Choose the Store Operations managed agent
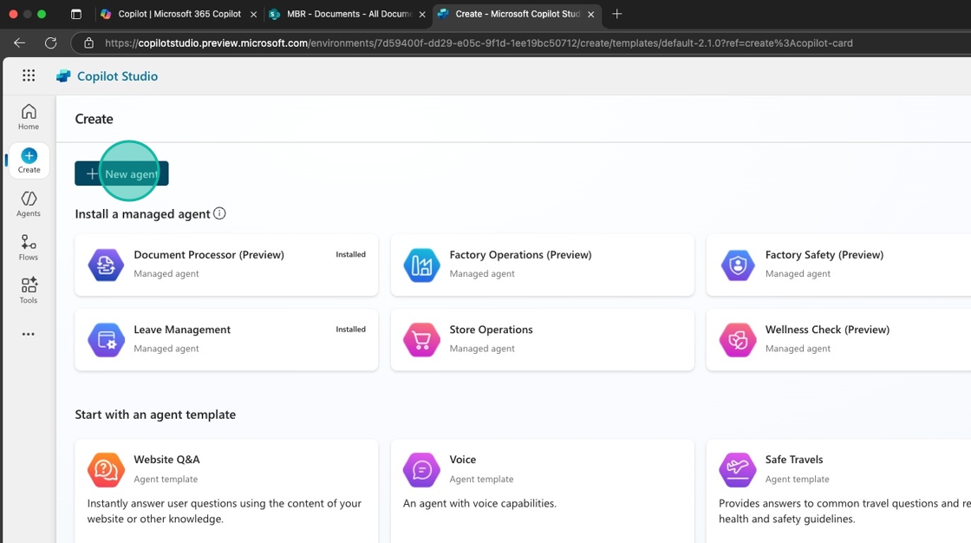Image resolution: width=971 pixels, height=543 pixels. 542,339
